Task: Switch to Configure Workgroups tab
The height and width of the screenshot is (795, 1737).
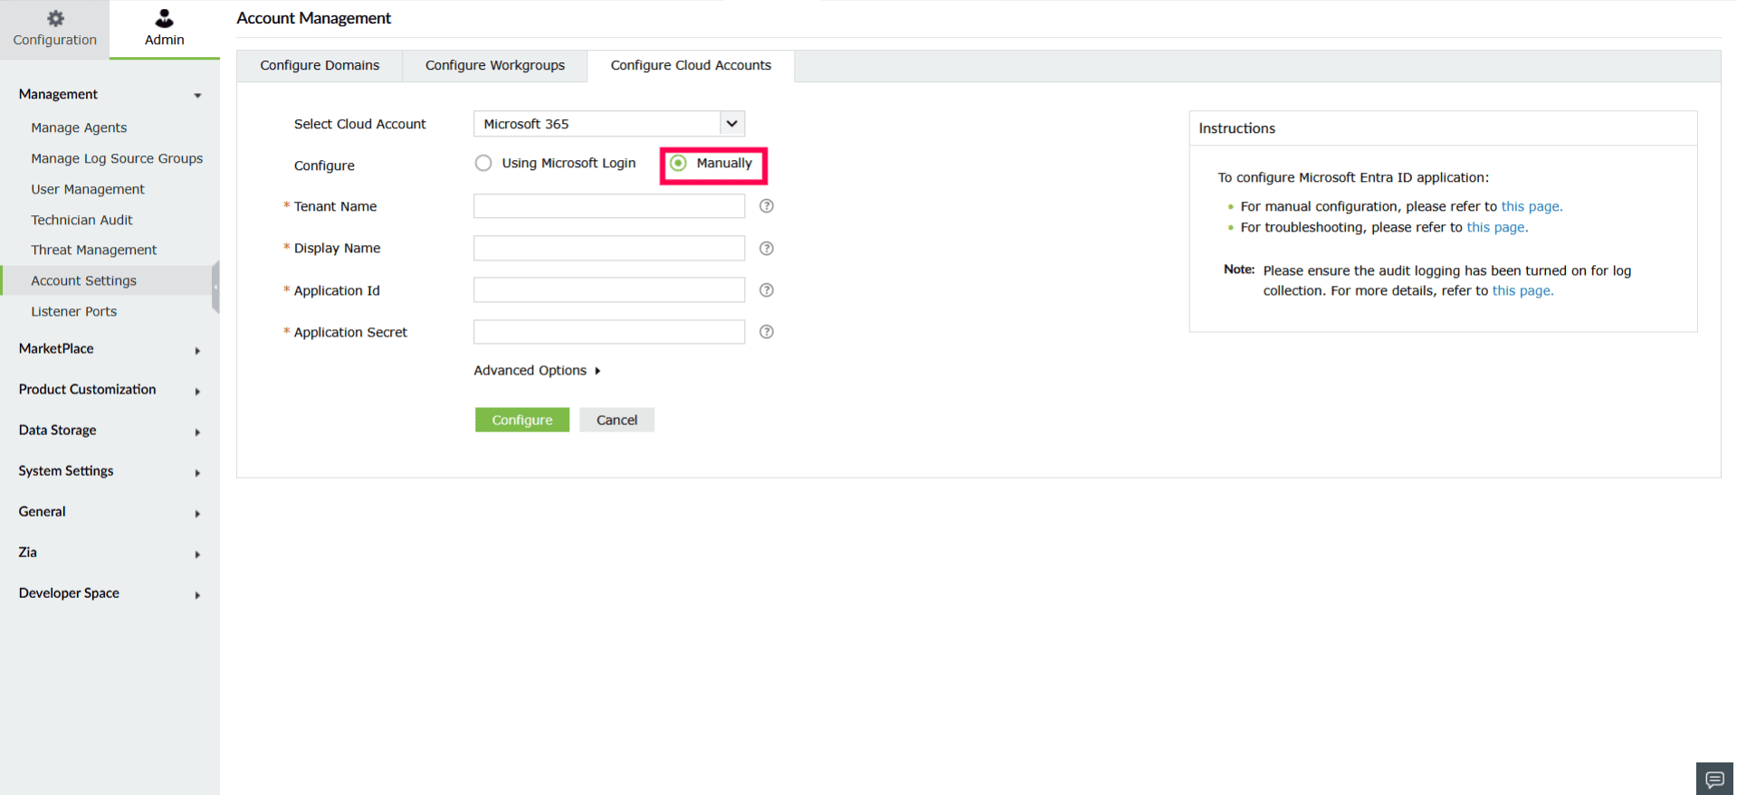Action: (x=495, y=65)
